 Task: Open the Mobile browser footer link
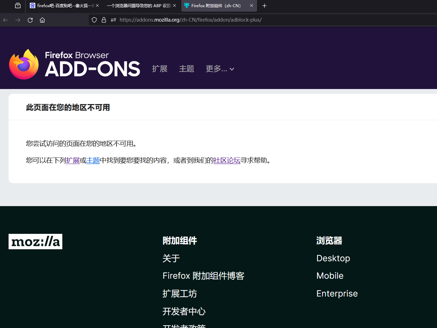[330, 276]
